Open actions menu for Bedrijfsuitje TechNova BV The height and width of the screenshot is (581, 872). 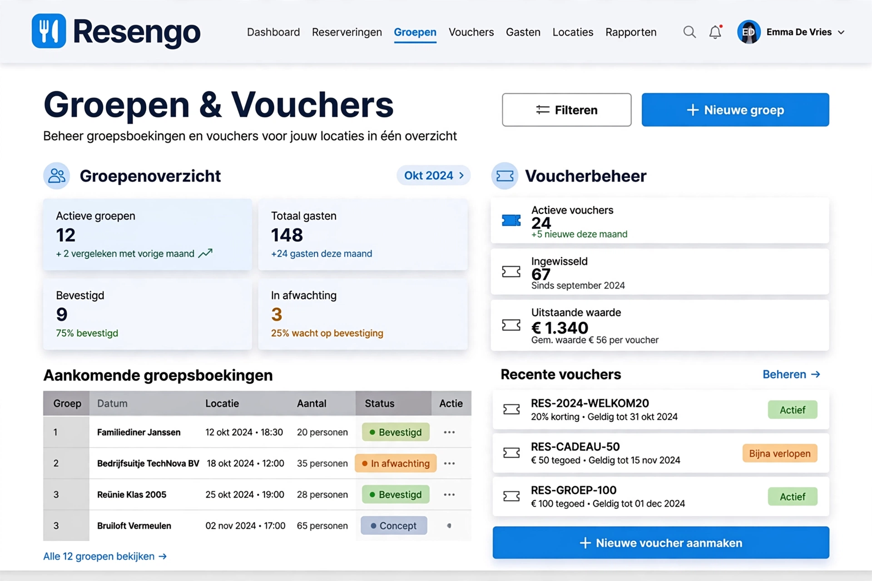pos(449,463)
